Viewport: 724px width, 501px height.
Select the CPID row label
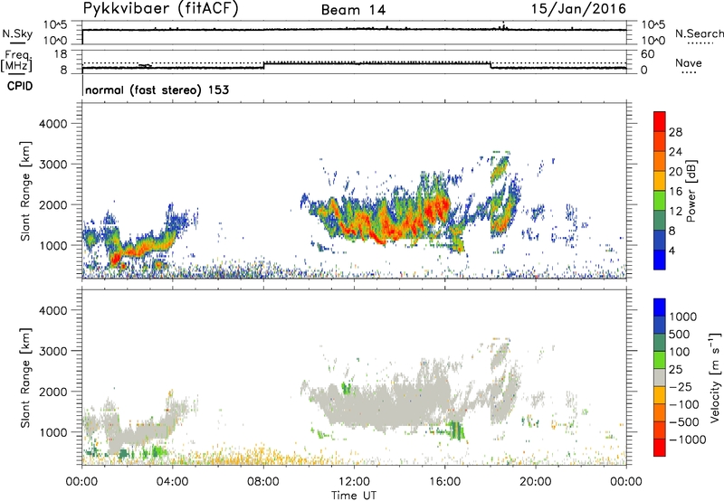point(19,86)
